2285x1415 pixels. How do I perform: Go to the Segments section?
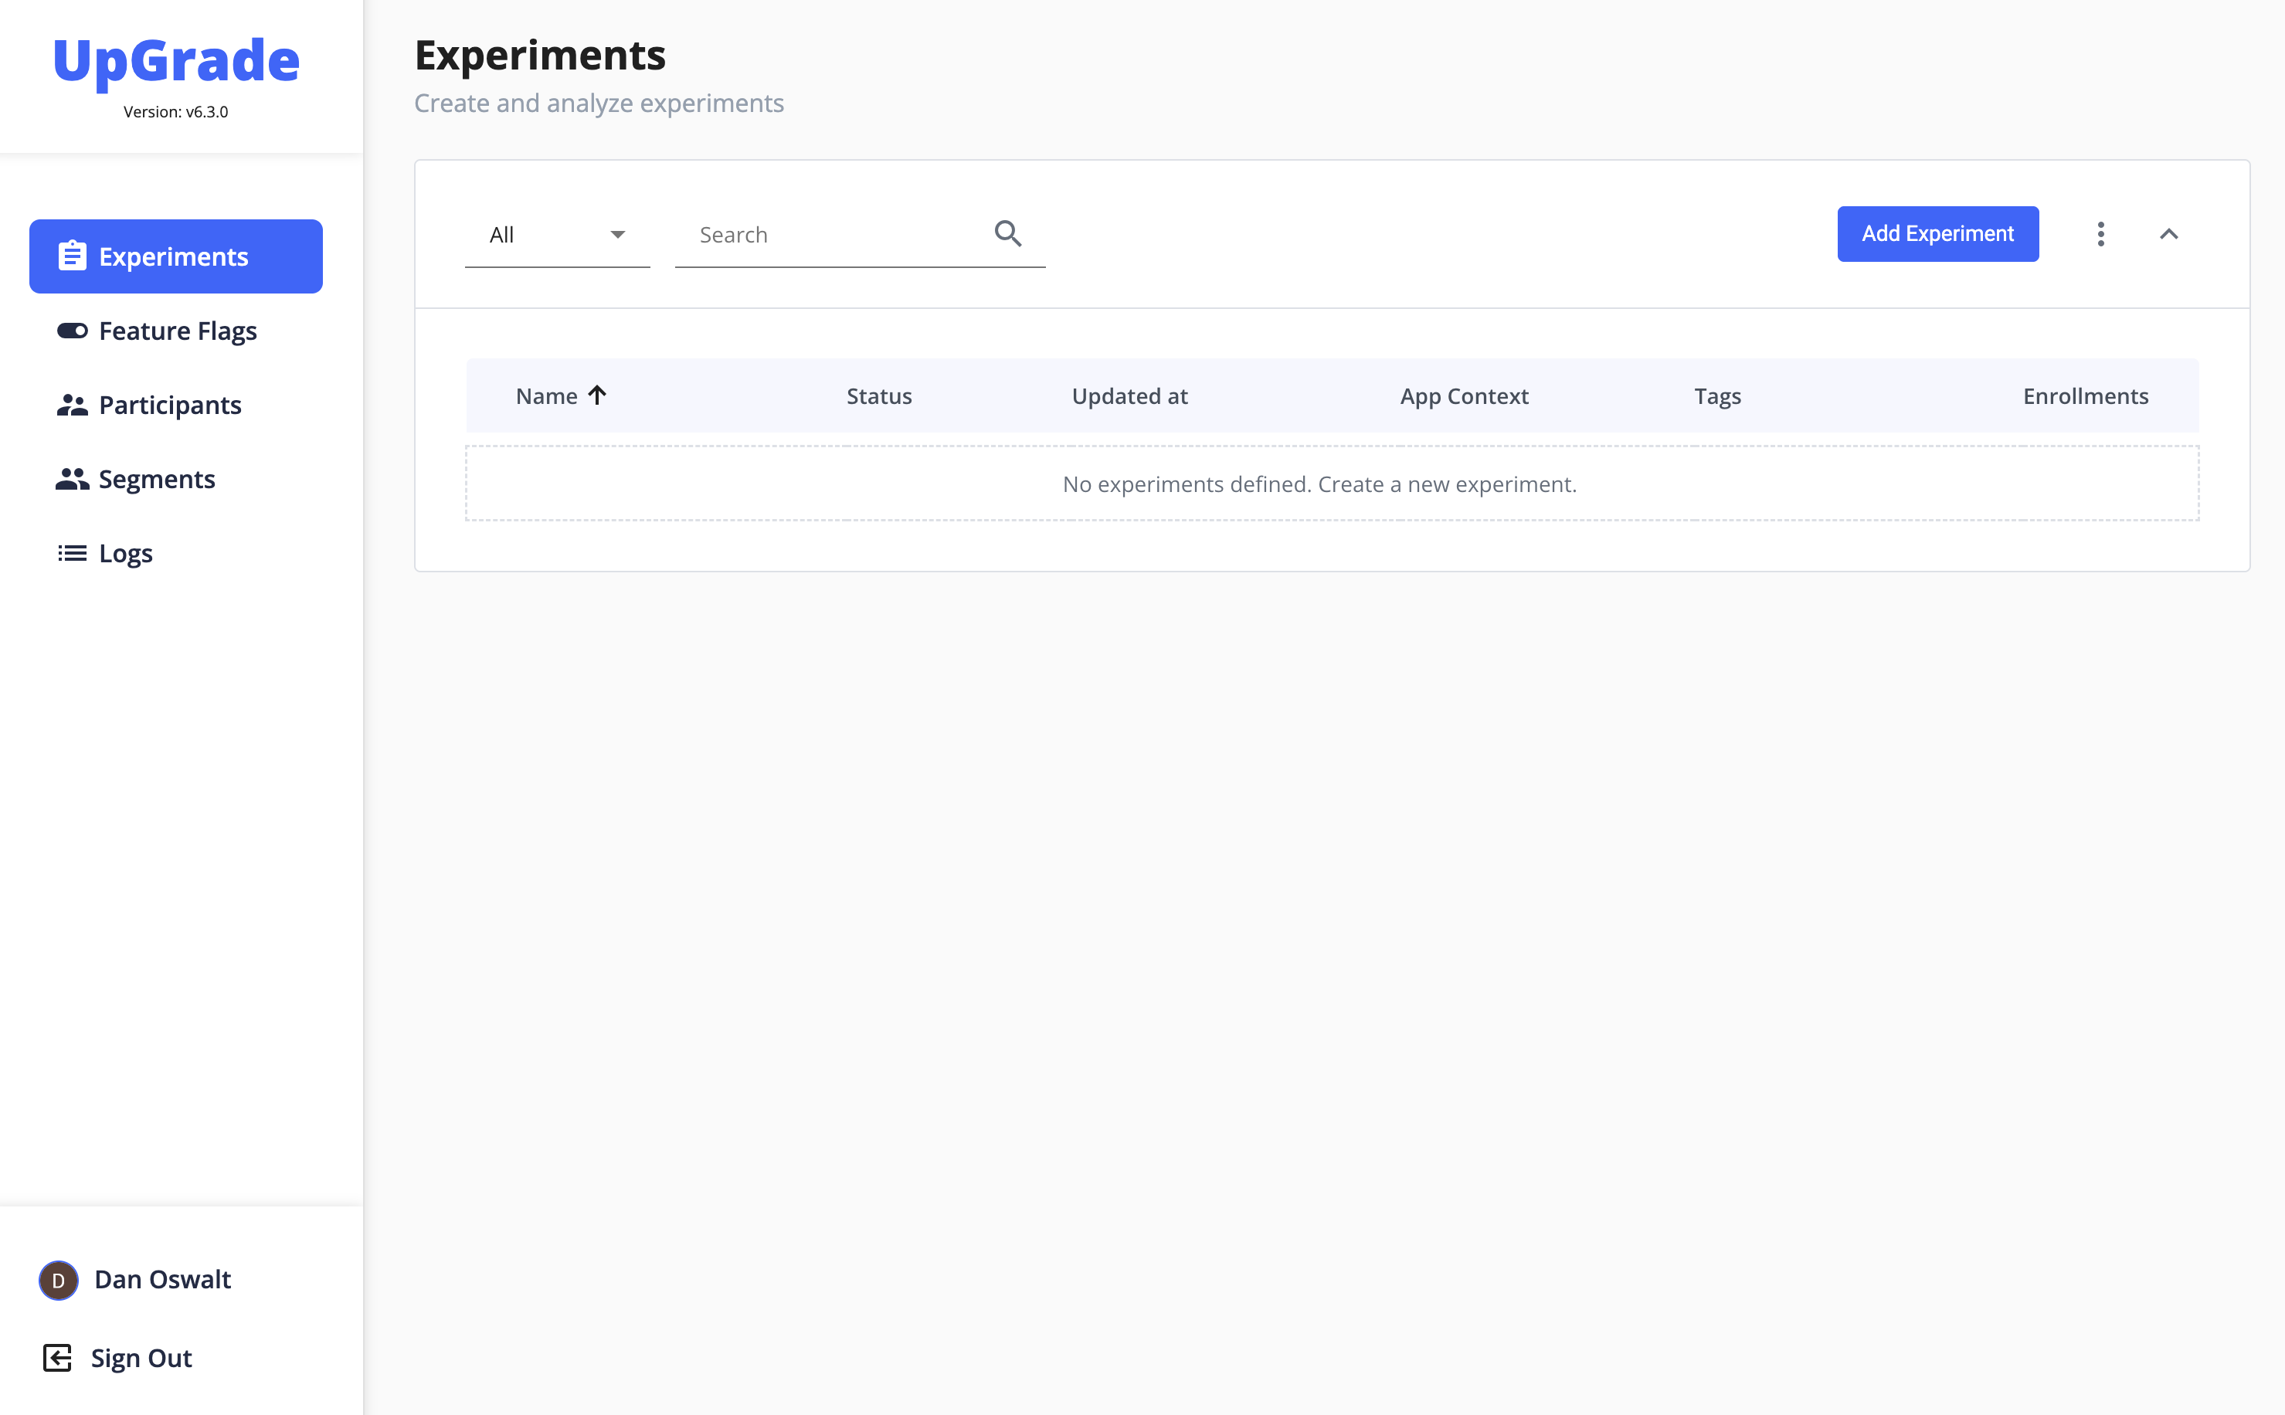coord(156,479)
